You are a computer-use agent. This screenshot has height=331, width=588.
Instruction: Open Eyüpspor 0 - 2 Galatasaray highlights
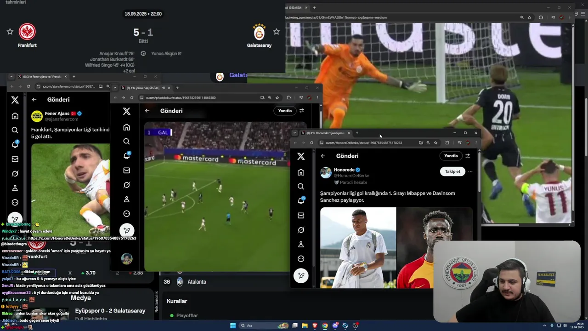coord(110,311)
